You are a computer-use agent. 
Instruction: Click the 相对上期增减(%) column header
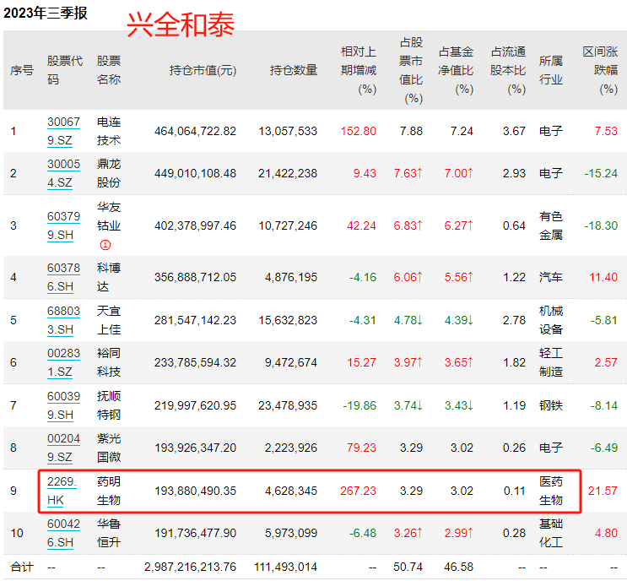359,70
